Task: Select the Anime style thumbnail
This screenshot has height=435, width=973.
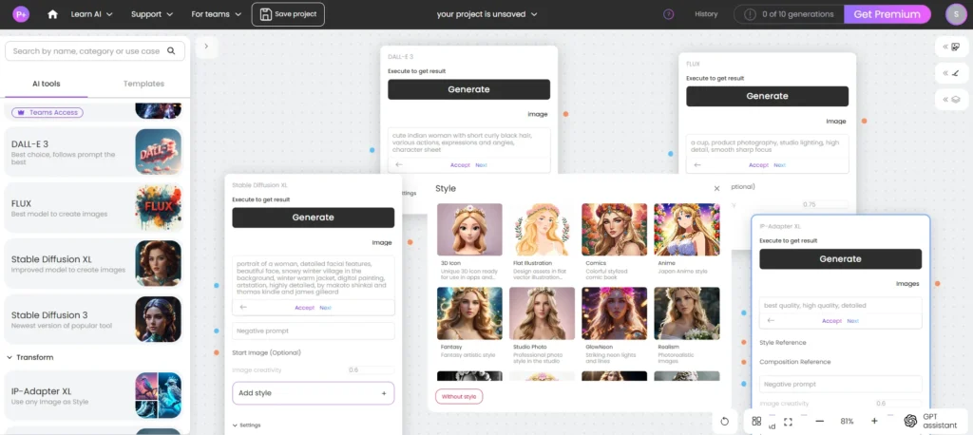Action: pyautogui.click(x=687, y=230)
